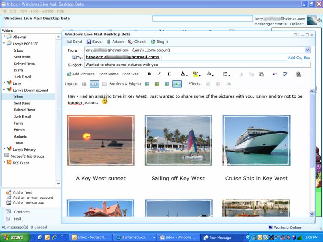Click the A Key West sunset photo
The image size is (323, 242).
[101, 140]
